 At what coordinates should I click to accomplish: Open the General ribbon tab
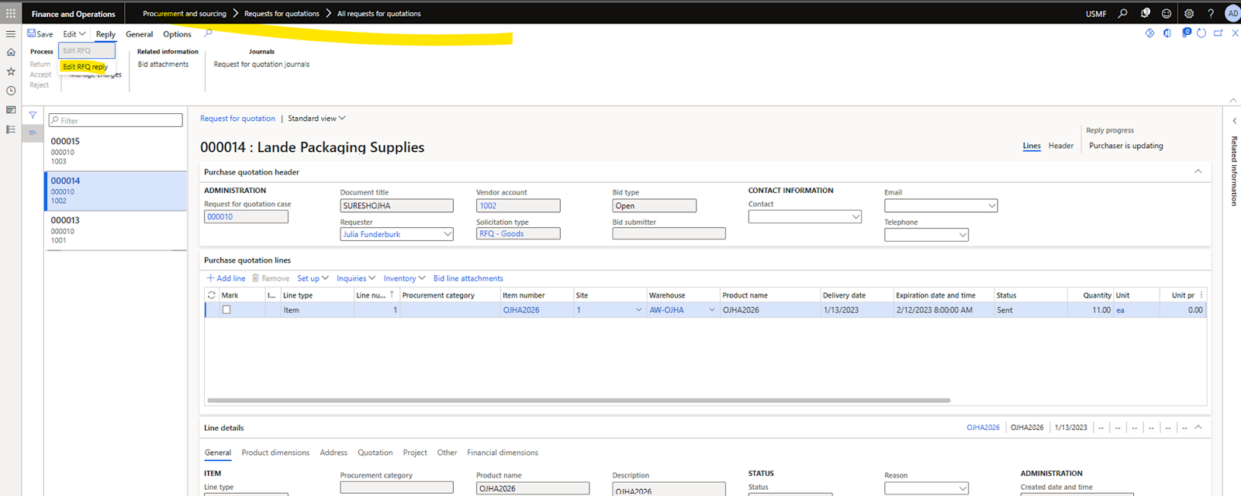[140, 34]
